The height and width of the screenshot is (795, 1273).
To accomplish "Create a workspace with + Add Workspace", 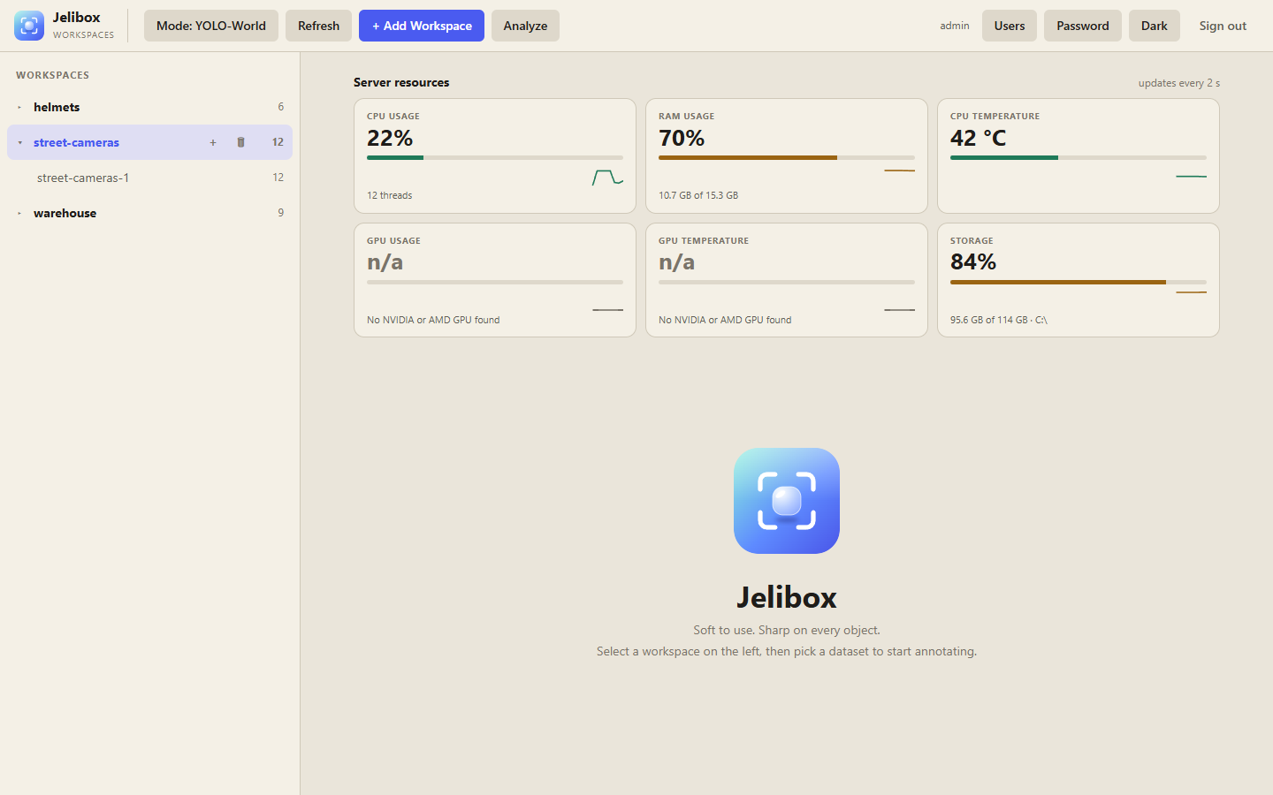I will tap(422, 26).
